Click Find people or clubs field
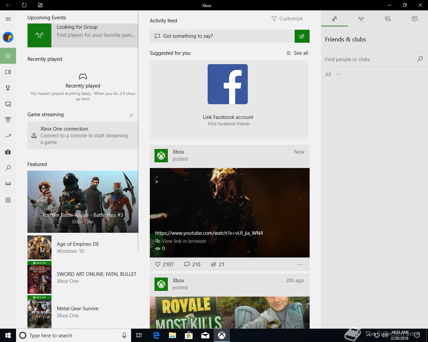Screen dimensions: 428x342 tap(369, 59)
